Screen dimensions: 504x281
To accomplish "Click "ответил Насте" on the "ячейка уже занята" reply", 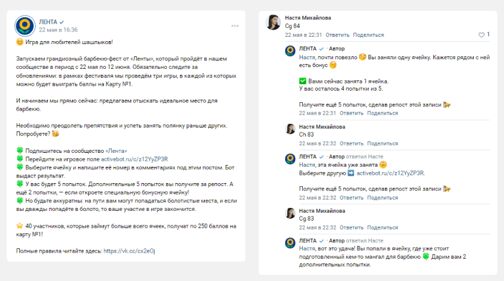I will click(x=365, y=156).
